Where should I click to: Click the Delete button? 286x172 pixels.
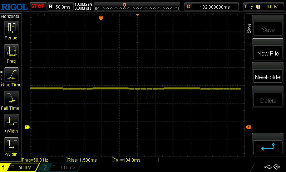[267, 100]
